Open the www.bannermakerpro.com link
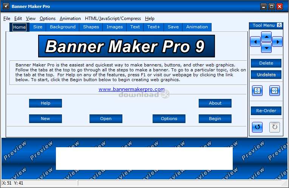289x188 pixels. pos(131,89)
